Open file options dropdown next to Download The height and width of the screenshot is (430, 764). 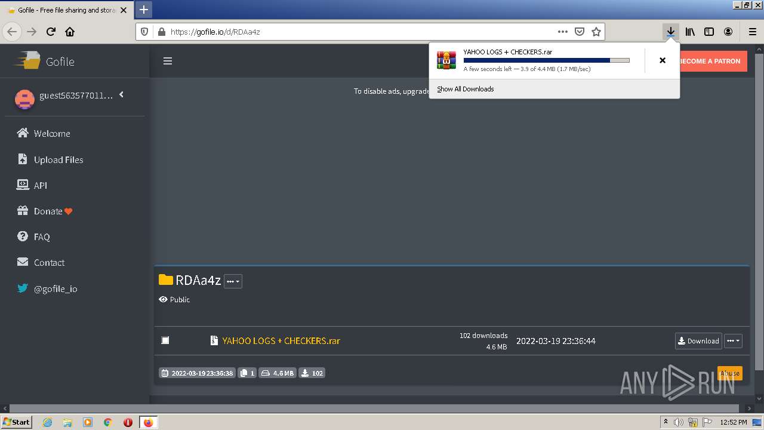point(734,341)
